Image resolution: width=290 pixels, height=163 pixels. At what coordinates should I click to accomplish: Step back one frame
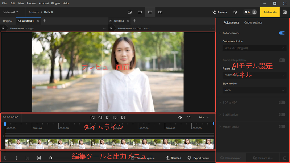(100, 117)
